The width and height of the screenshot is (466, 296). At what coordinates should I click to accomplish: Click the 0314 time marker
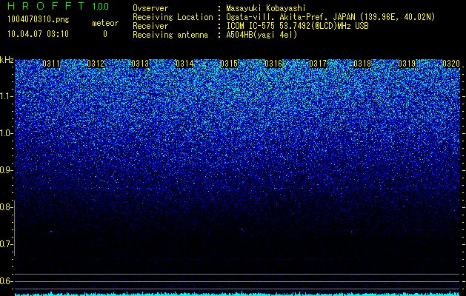pos(184,64)
